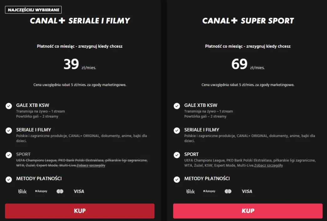Click Mastercard icon in Super Sport plan
This screenshot has width=327, height=221.
click(228, 191)
